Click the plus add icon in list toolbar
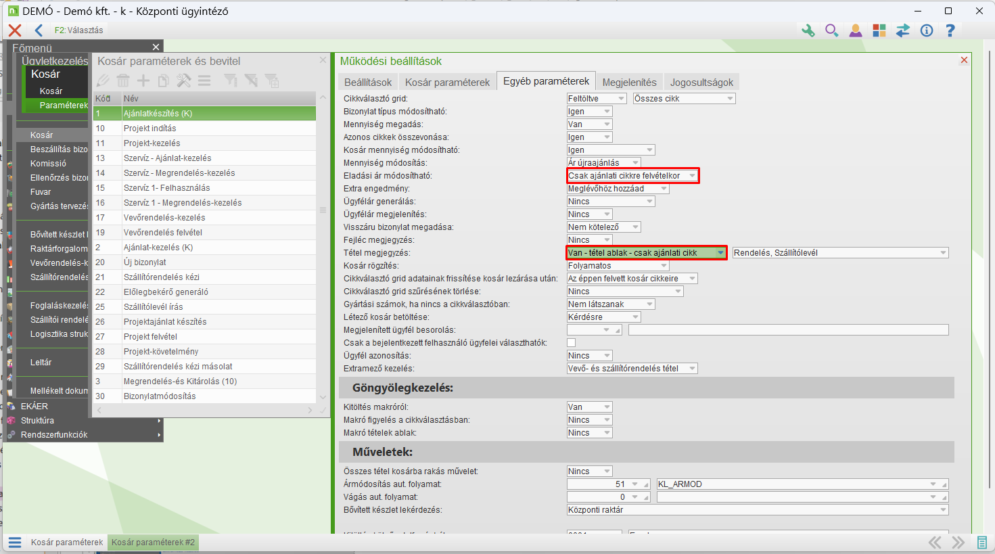This screenshot has height=554, width=995. tap(143, 81)
